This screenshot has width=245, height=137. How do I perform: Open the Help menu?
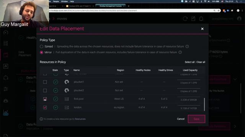tap(72, 2)
